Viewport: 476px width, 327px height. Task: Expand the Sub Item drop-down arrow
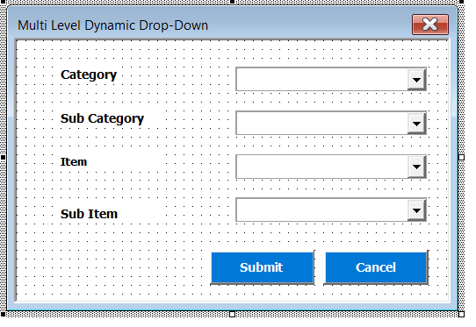416,210
